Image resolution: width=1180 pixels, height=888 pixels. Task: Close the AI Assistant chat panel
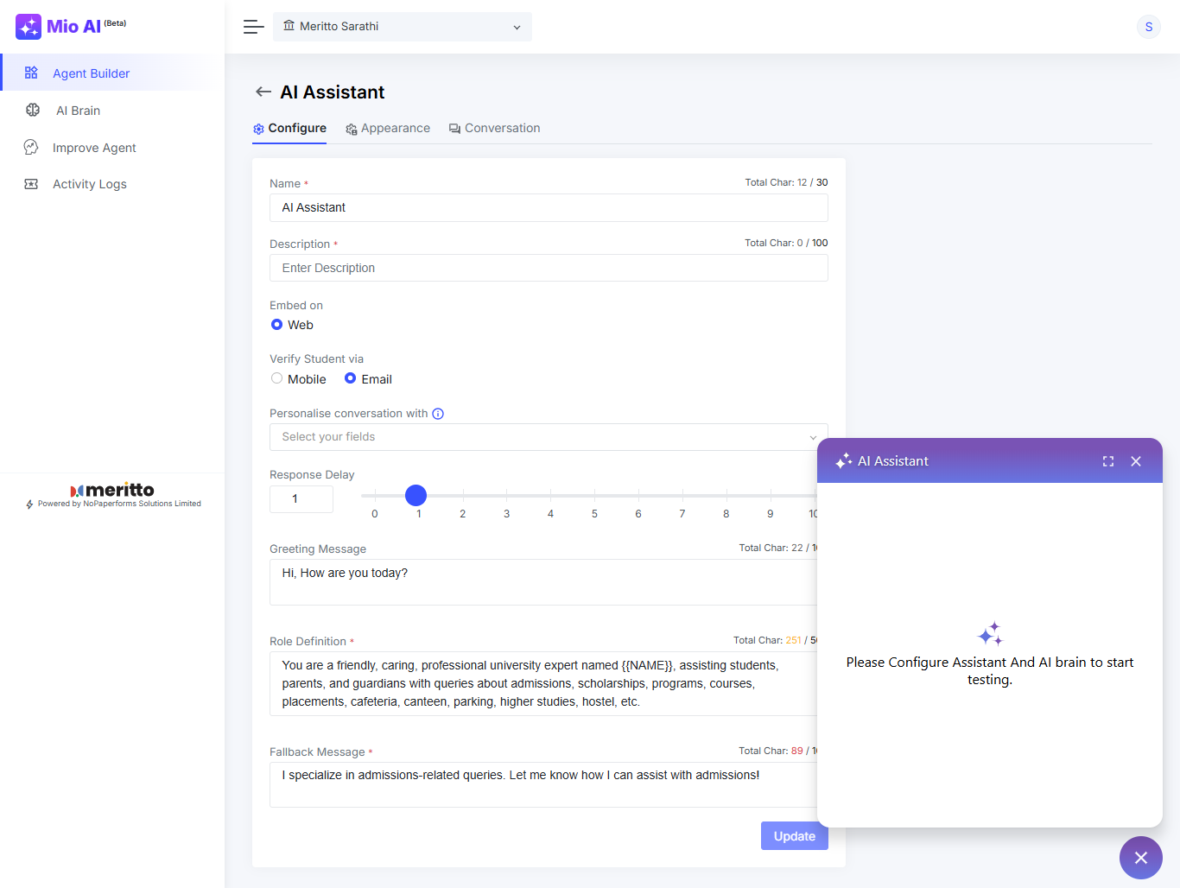tap(1136, 461)
